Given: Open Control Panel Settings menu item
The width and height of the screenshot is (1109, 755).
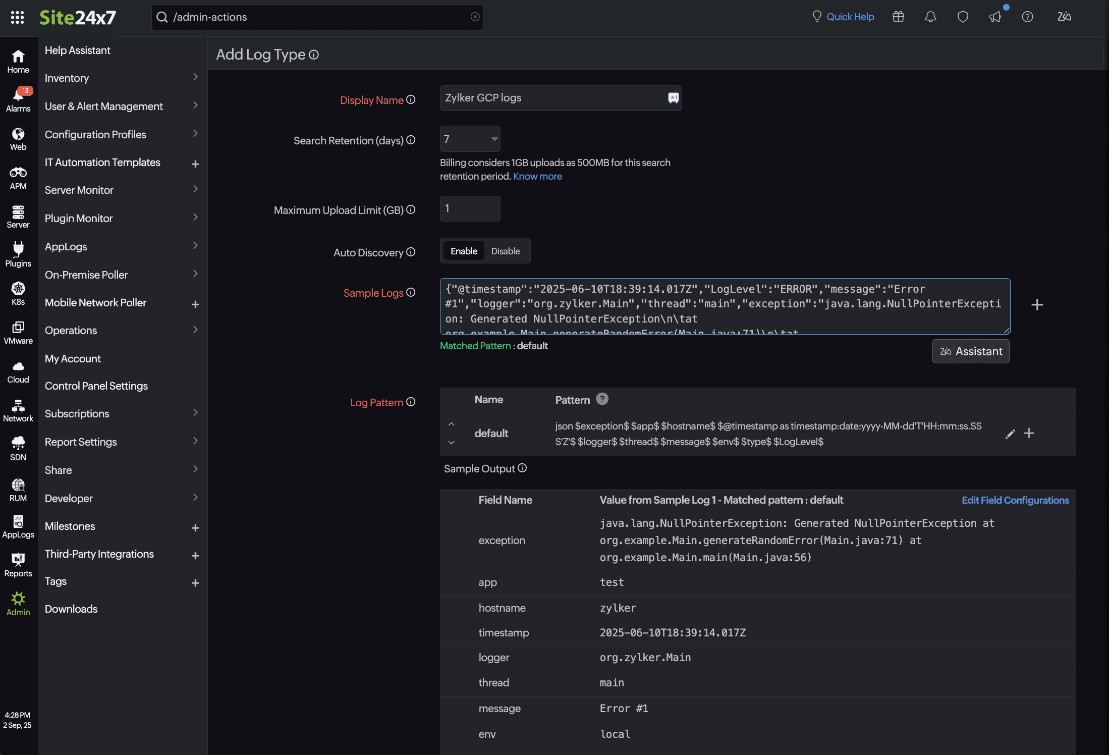Looking at the screenshot, I should click(96, 386).
